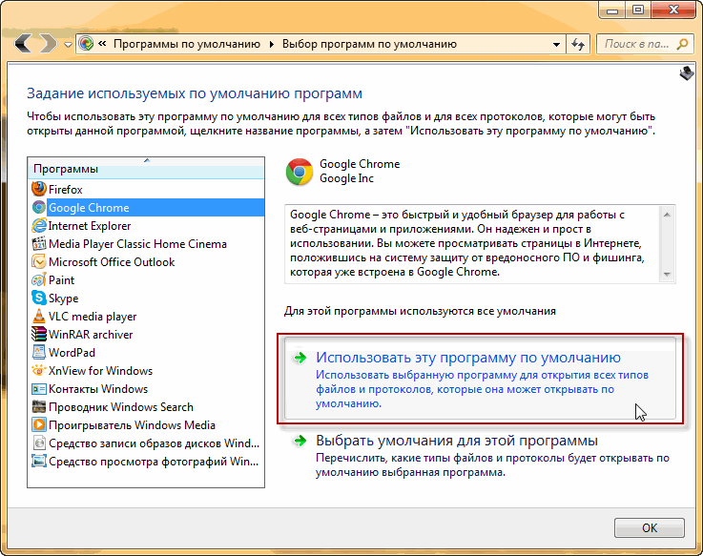The height and width of the screenshot is (556, 703).
Task: Click the VLC cone icon
Action: [39, 316]
